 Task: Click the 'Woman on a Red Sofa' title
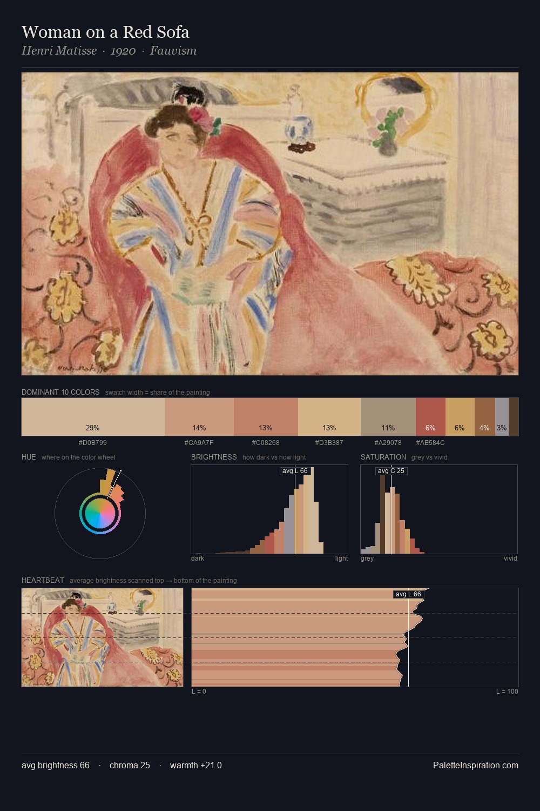pyautogui.click(x=105, y=32)
